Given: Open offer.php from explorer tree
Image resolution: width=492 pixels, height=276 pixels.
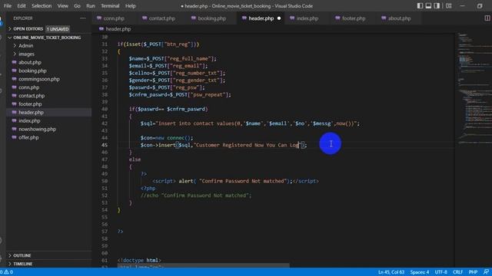Looking at the screenshot, I should pos(28,137).
